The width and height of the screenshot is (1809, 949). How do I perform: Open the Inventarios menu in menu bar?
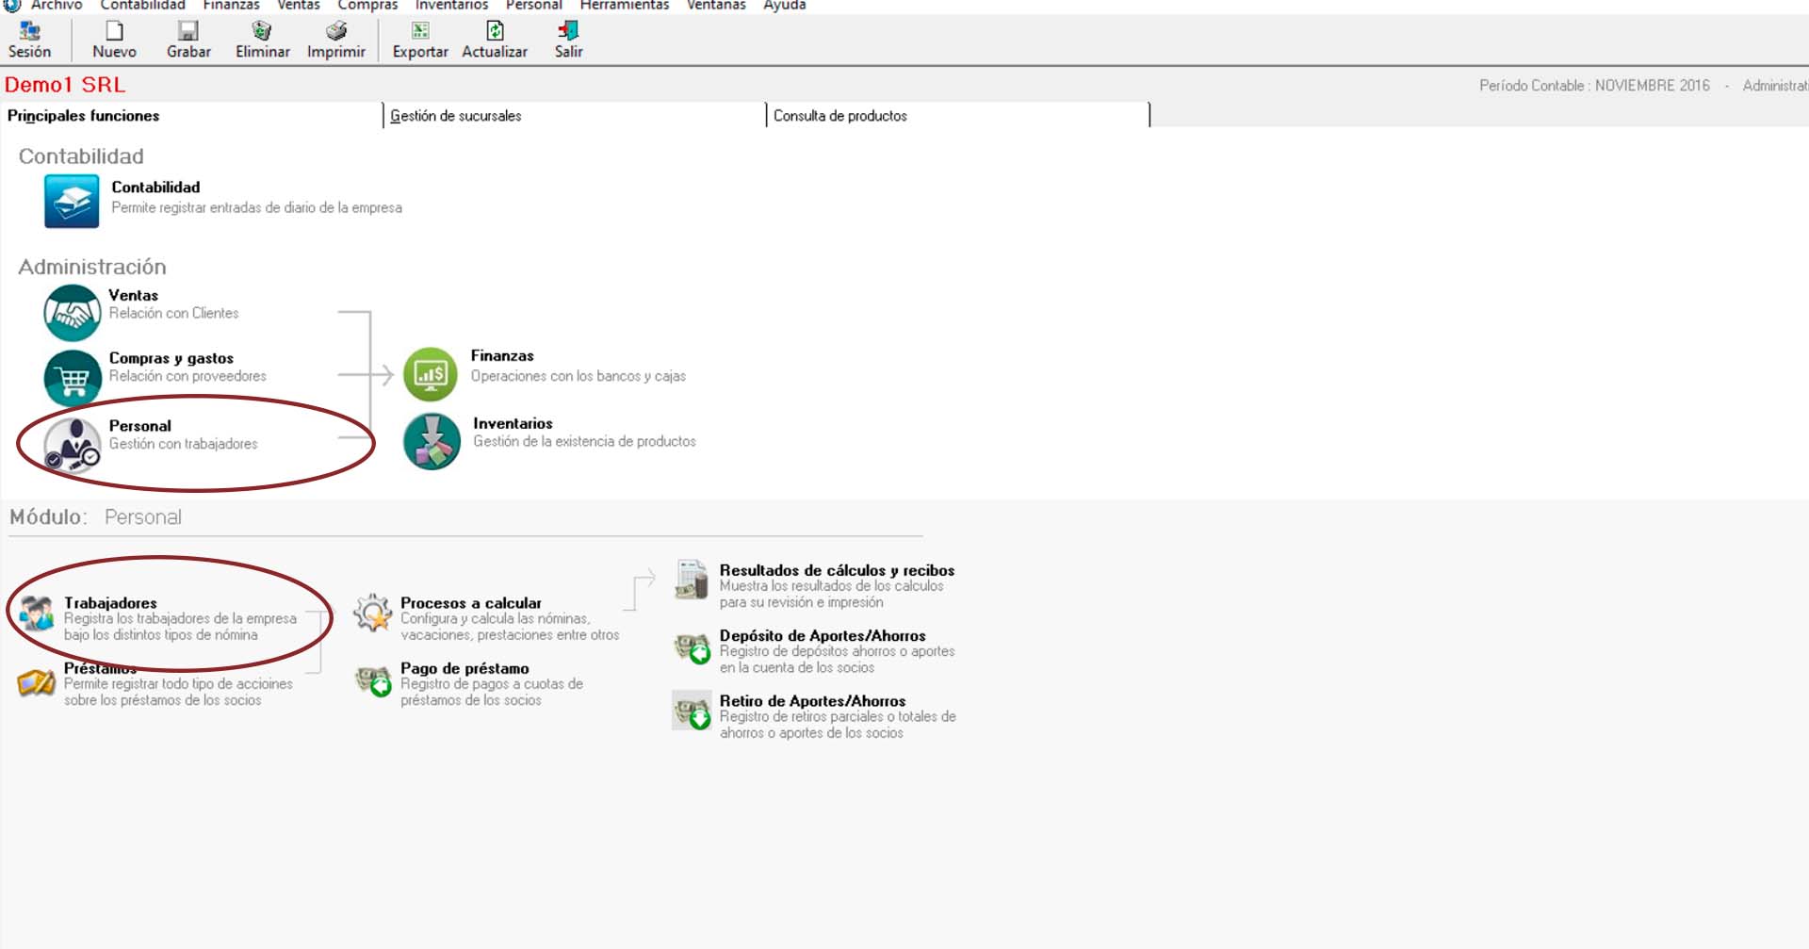pyautogui.click(x=451, y=6)
